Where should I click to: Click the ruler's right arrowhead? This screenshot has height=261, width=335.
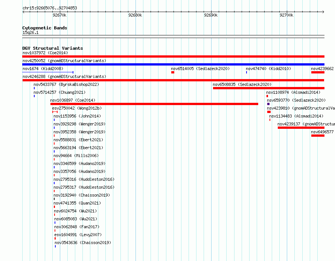pos(323,12)
